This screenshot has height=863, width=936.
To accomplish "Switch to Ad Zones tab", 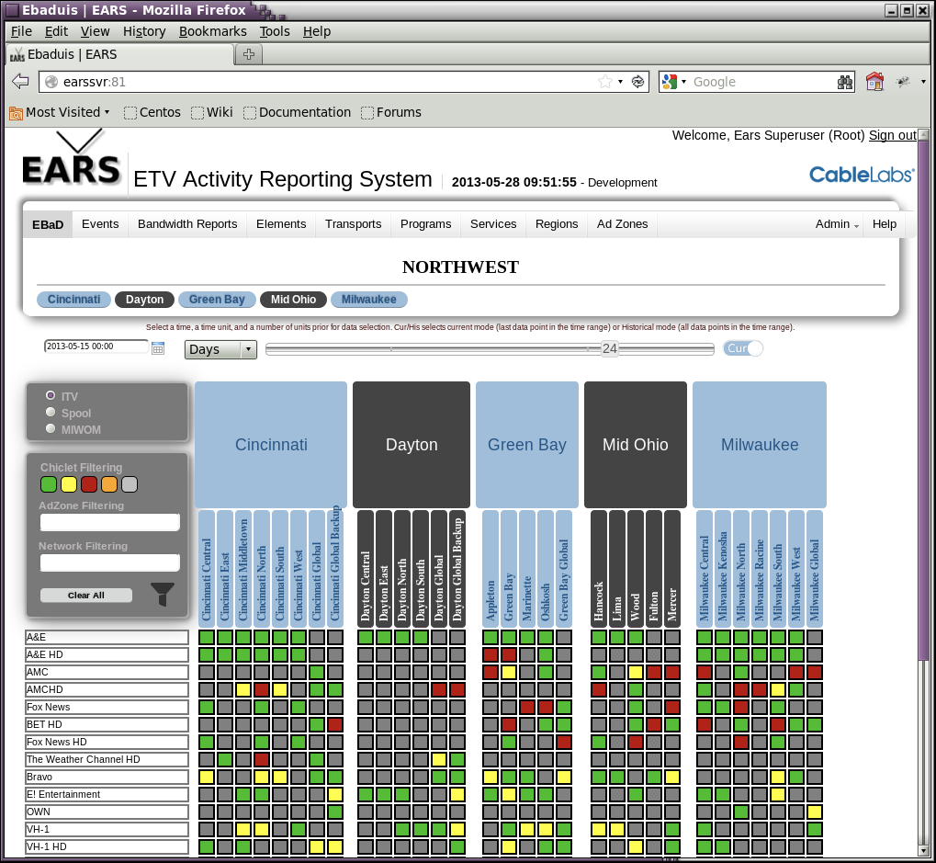I will (622, 224).
